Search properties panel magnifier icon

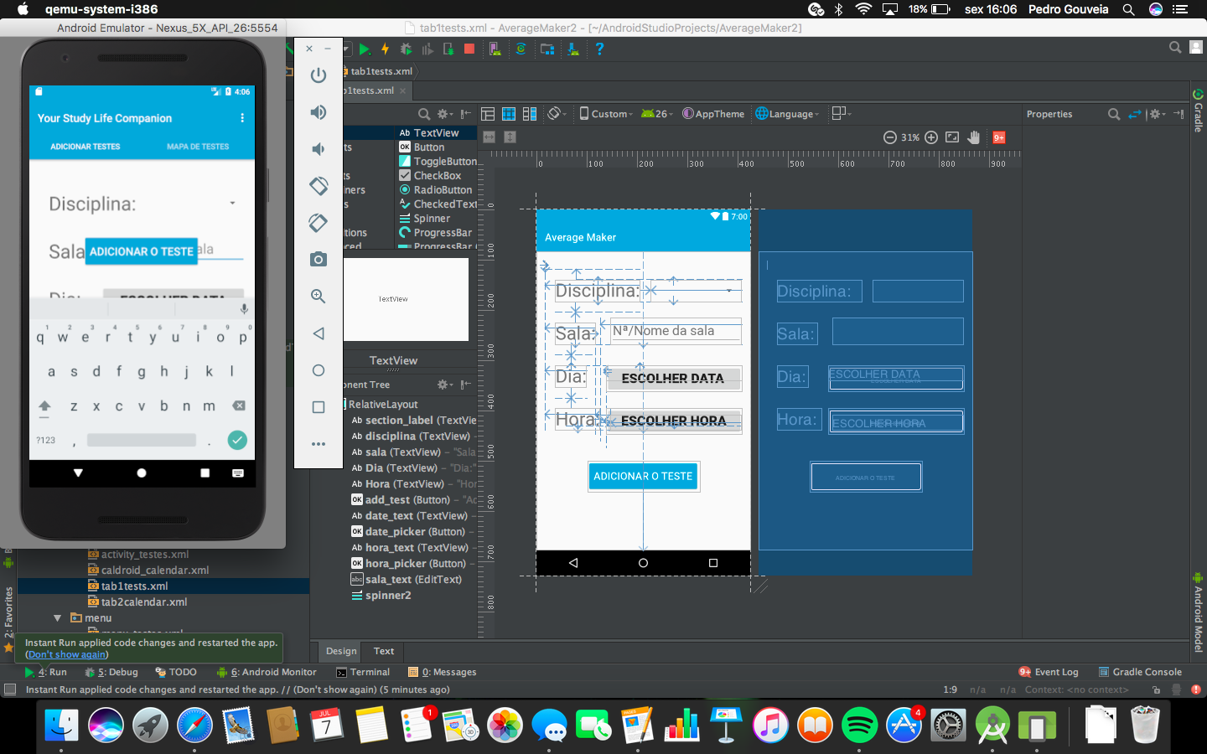pyautogui.click(x=1114, y=114)
